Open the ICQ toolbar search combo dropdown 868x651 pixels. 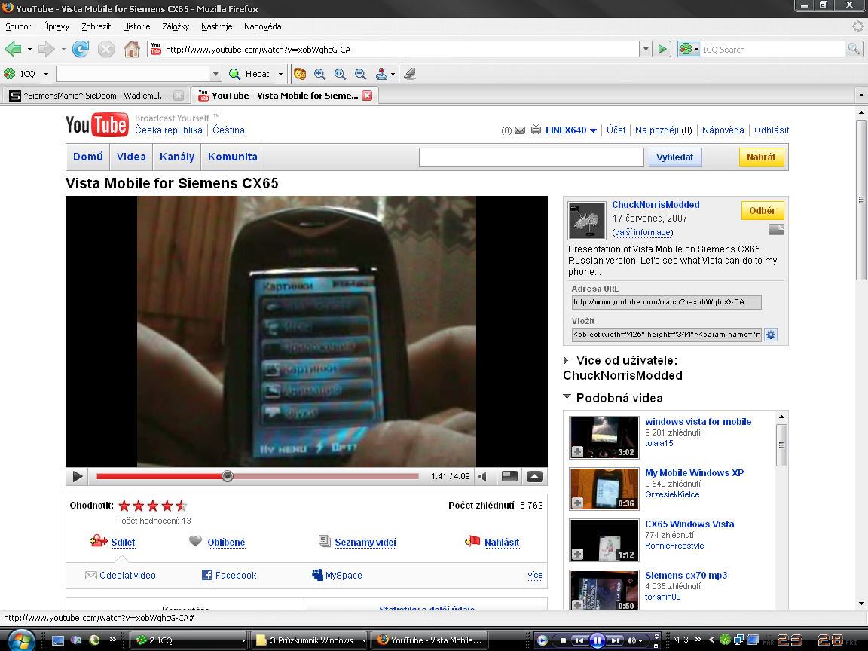click(x=215, y=74)
